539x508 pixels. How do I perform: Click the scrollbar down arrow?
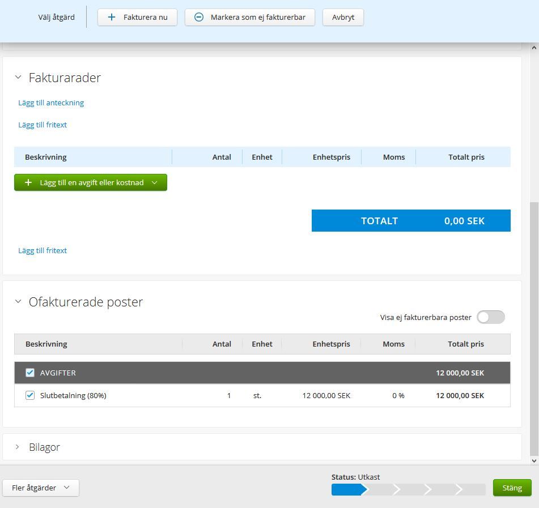coord(534,460)
